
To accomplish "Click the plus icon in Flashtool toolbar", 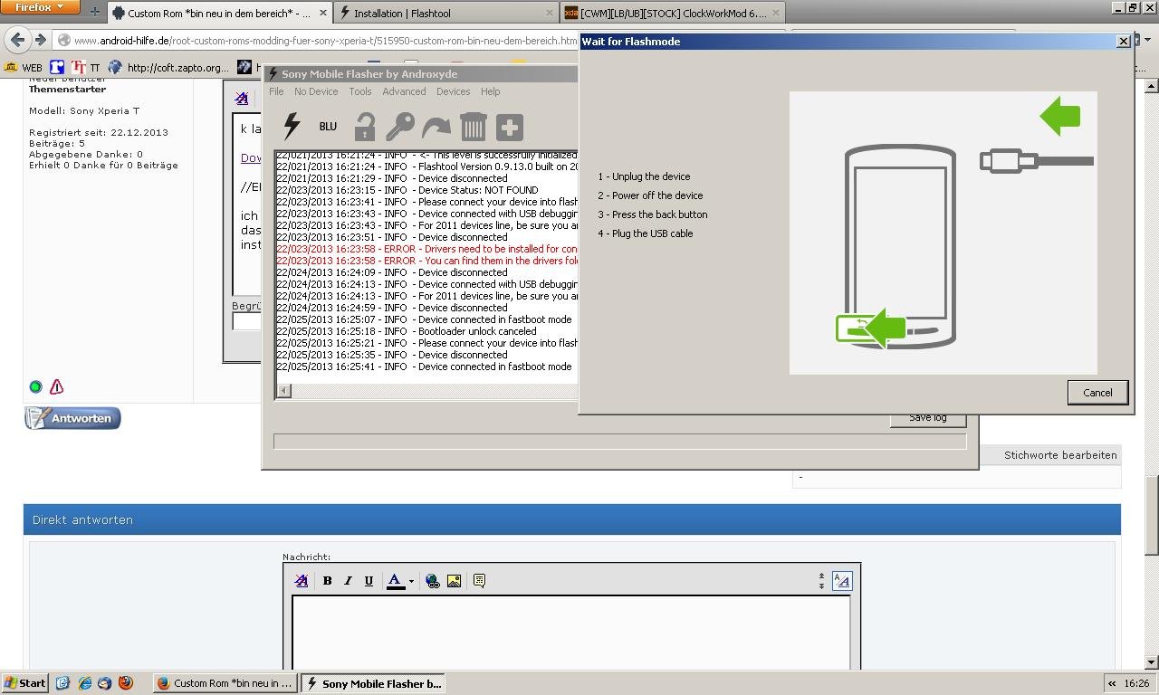I will click(x=510, y=127).
